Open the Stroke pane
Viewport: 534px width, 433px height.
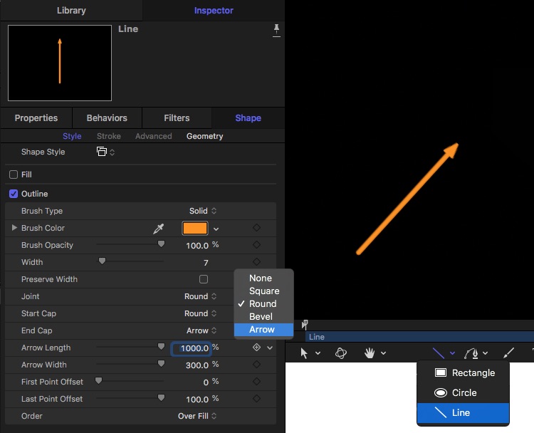tap(109, 136)
